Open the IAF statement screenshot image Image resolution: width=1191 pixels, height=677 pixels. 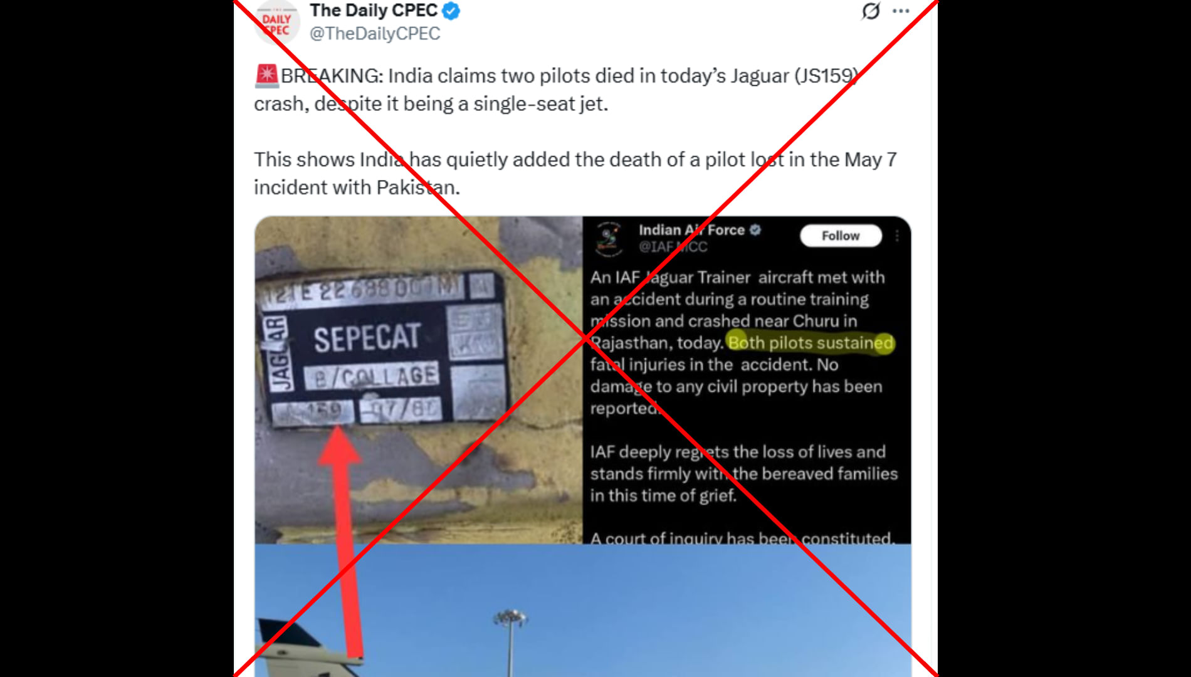coord(747,380)
